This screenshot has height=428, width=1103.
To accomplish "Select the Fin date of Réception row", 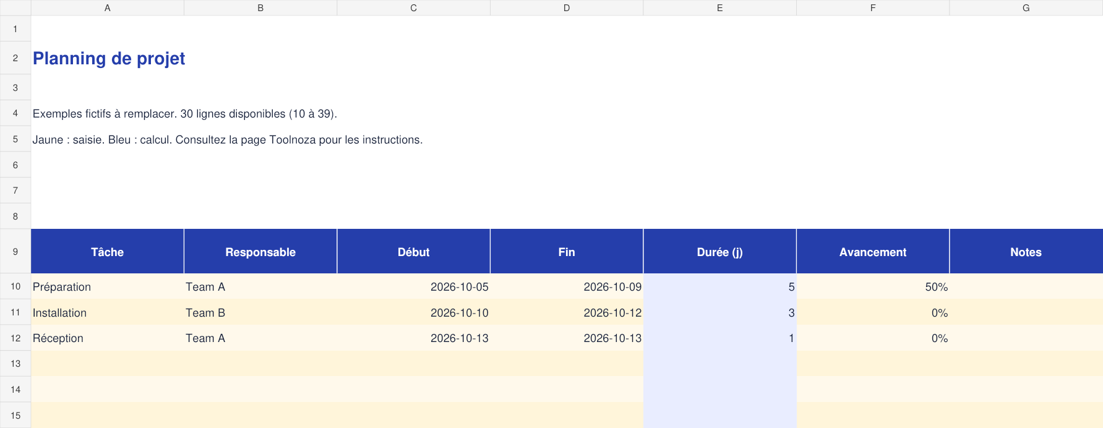I will click(x=567, y=338).
